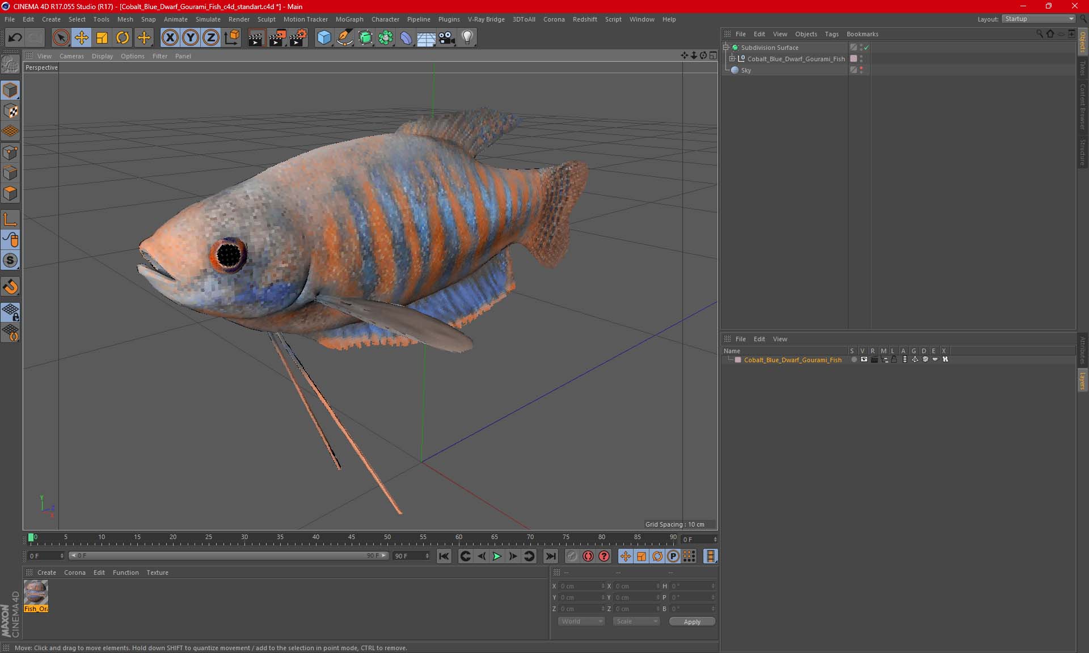This screenshot has height=653, width=1089.
Task: Select the Live Selection tool
Action: [x=61, y=38]
